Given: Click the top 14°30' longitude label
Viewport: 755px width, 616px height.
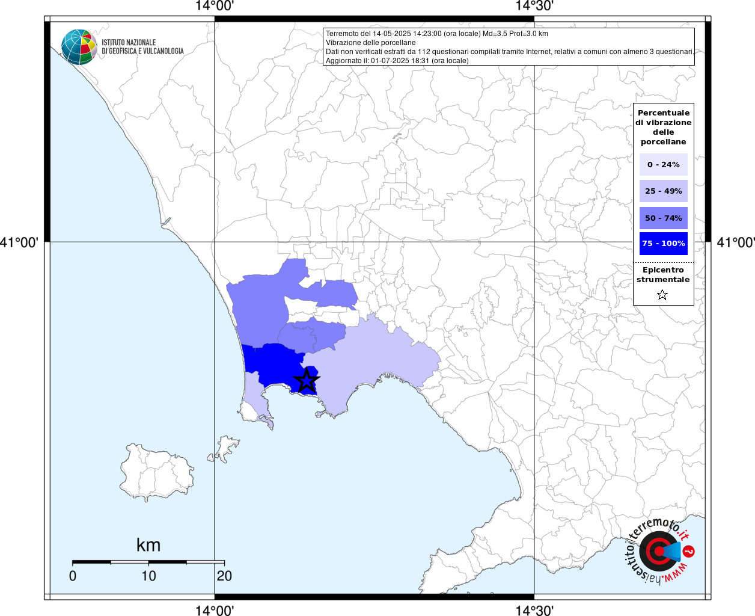Looking at the screenshot, I should pos(534,6).
